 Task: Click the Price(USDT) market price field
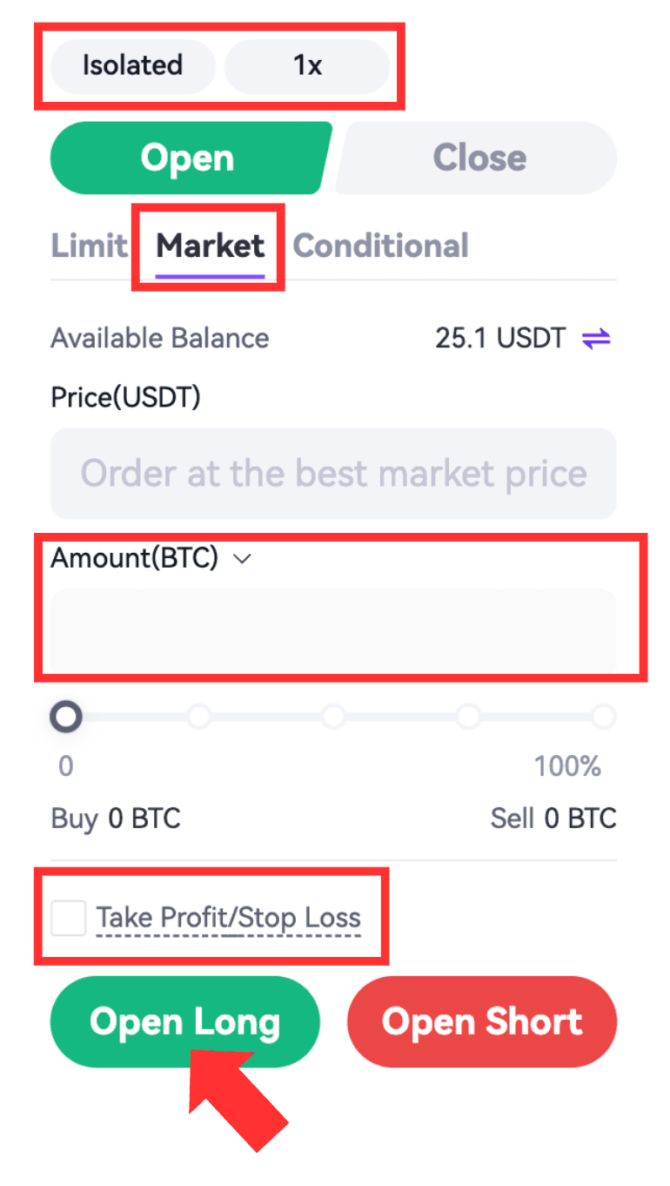click(333, 474)
